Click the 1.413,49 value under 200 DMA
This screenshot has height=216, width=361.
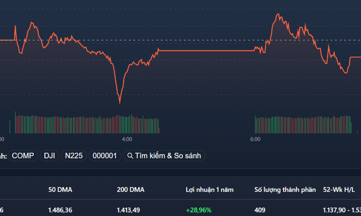(x=128, y=210)
